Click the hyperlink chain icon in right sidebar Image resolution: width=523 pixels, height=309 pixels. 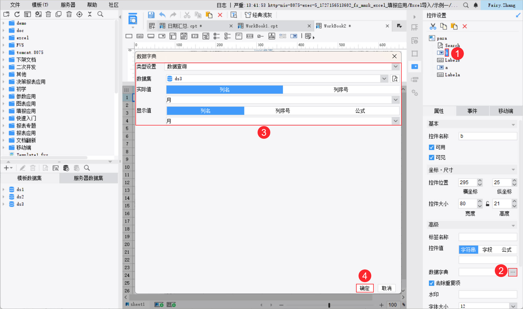[415, 93]
